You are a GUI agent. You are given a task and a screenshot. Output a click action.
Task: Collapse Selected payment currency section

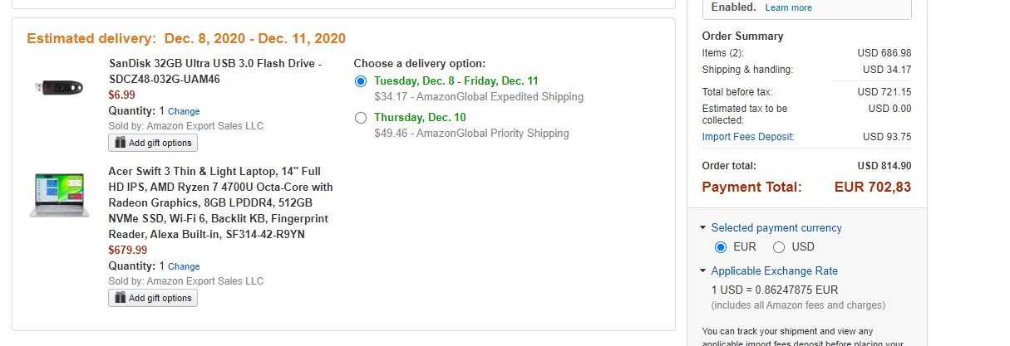pyautogui.click(x=703, y=228)
